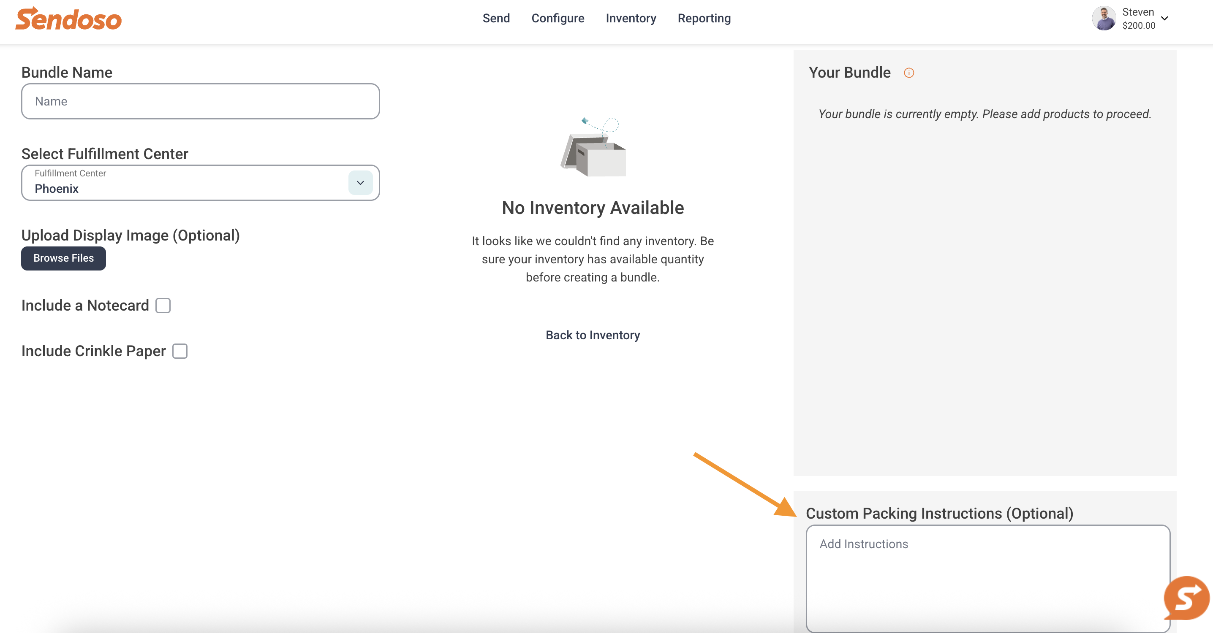1213x633 pixels.
Task: Open the Configure menu
Action: click(558, 18)
